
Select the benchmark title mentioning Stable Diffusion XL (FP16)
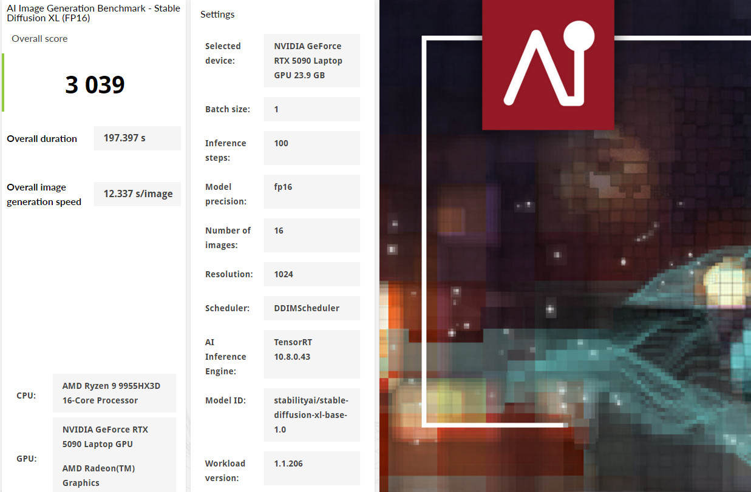tap(93, 13)
